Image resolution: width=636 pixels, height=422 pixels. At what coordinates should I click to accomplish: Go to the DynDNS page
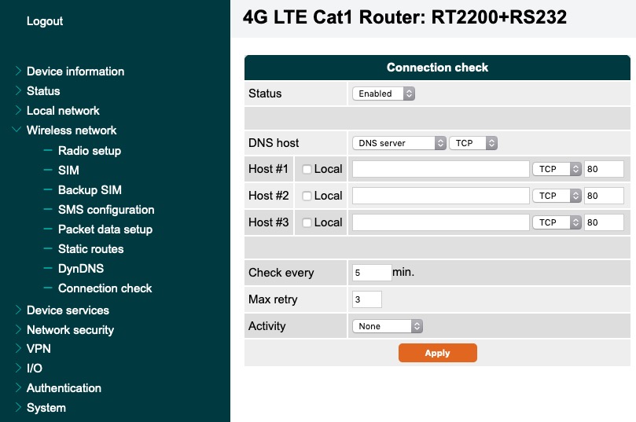(x=81, y=268)
